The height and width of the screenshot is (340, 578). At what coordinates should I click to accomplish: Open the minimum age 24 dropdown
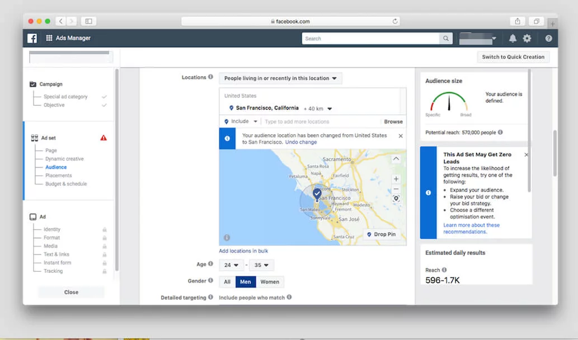[x=231, y=265]
